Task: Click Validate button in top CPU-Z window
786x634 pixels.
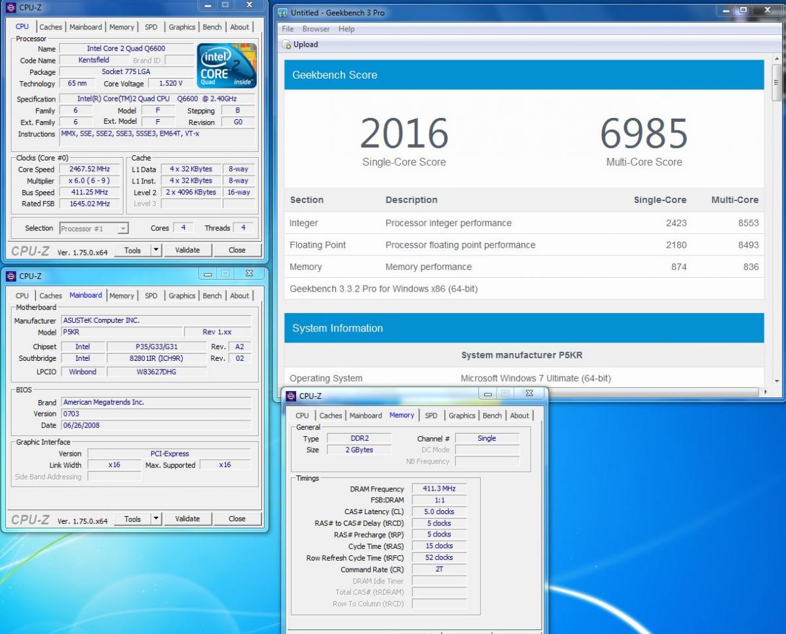Action: [x=187, y=250]
